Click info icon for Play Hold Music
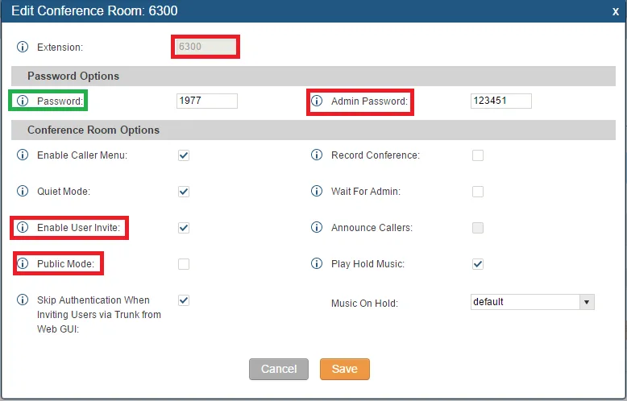 coord(317,264)
